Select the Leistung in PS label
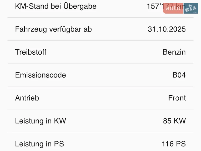Viewport: 201px width, 151px height. (x=39, y=144)
